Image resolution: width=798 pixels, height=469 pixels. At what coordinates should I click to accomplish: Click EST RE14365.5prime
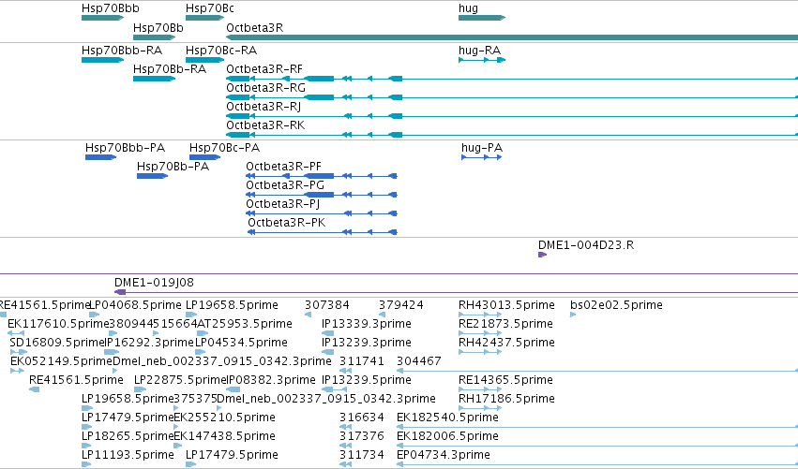click(505, 381)
